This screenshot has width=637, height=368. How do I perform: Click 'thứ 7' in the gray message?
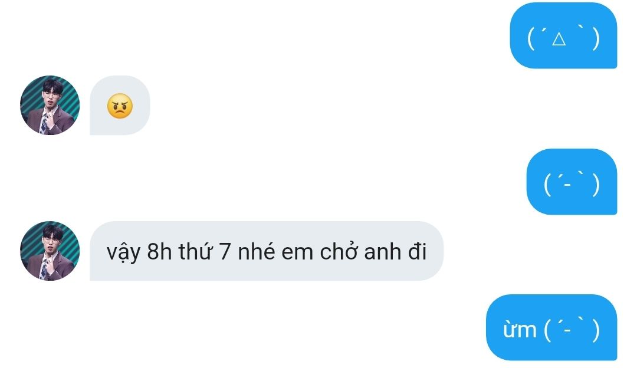(x=205, y=251)
